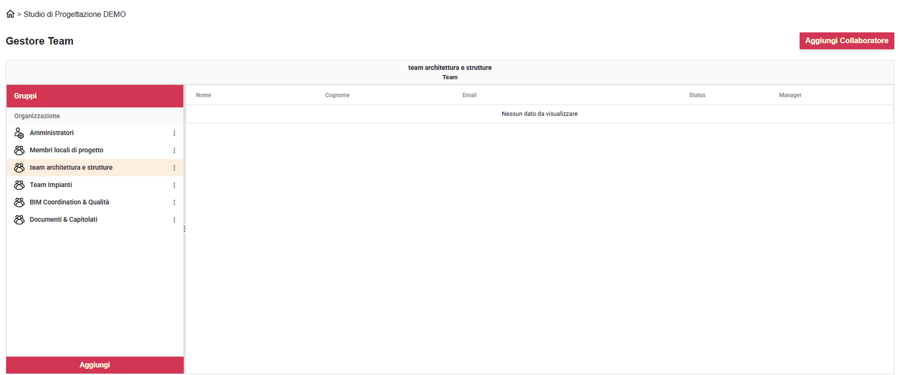Click the home icon in breadcrumb
900x375 pixels.
click(x=10, y=14)
